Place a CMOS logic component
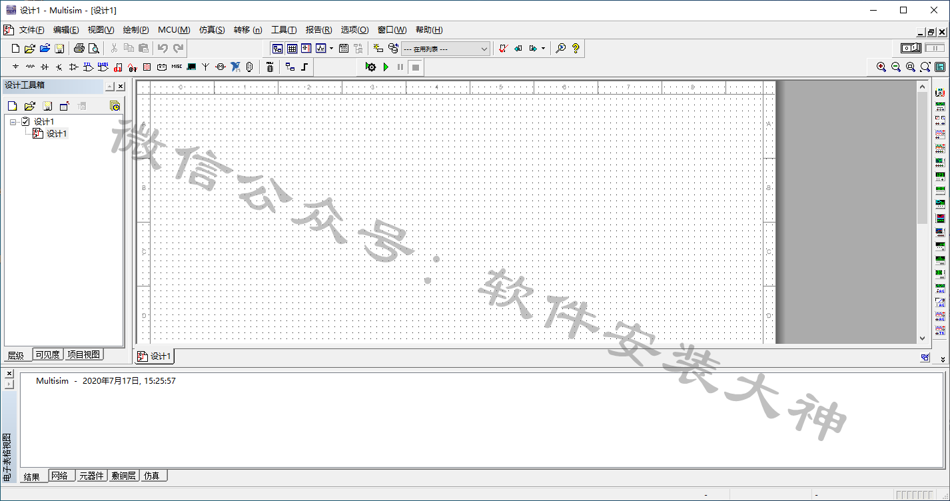The image size is (950, 501). (103, 67)
